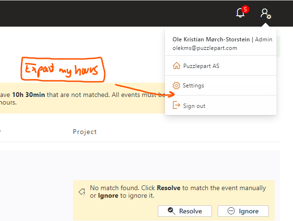Choose Sign out in the user menu
Viewport: 293px width, 221px height.
click(220, 106)
